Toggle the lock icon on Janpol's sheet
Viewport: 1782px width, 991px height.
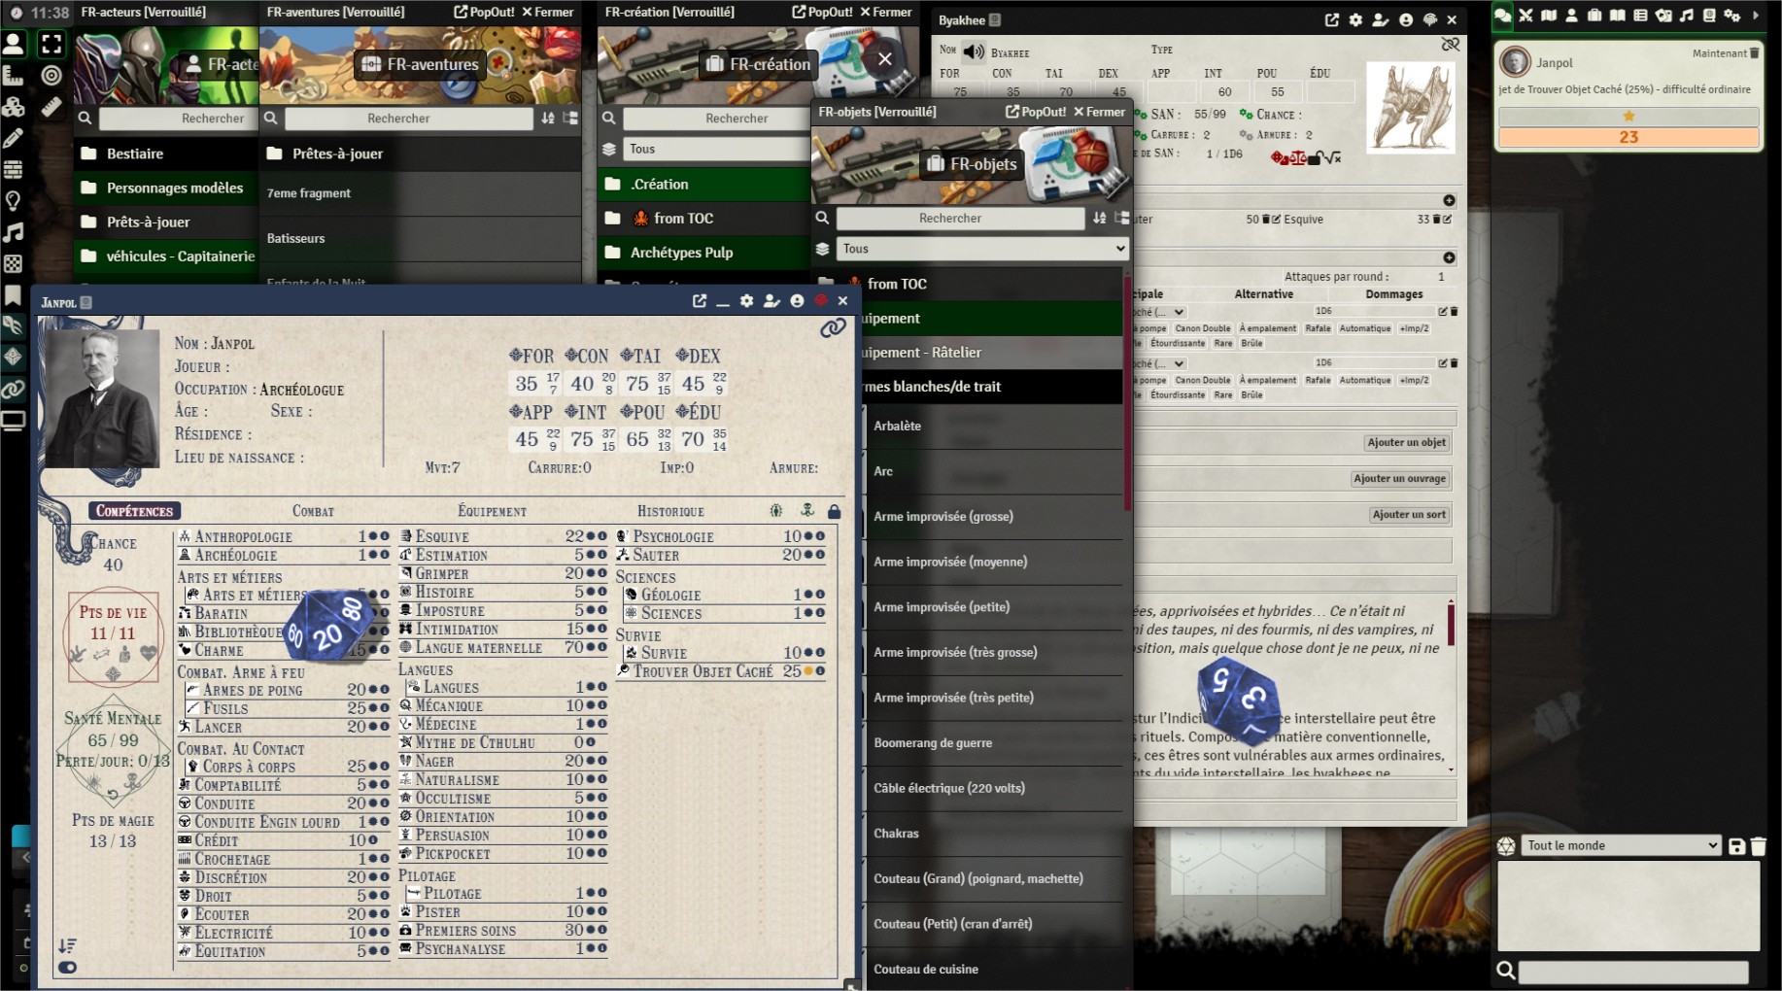[x=834, y=511]
